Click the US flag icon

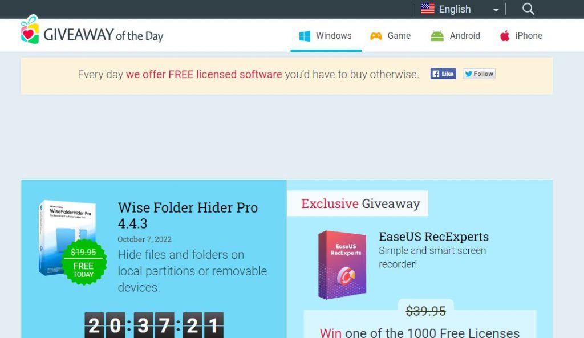click(428, 8)
